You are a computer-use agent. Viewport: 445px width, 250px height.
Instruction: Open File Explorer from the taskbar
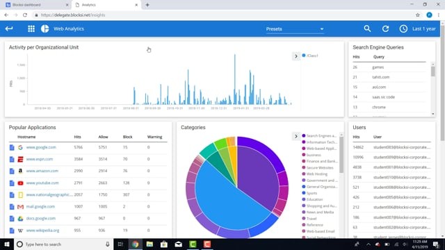coord(149,244)
